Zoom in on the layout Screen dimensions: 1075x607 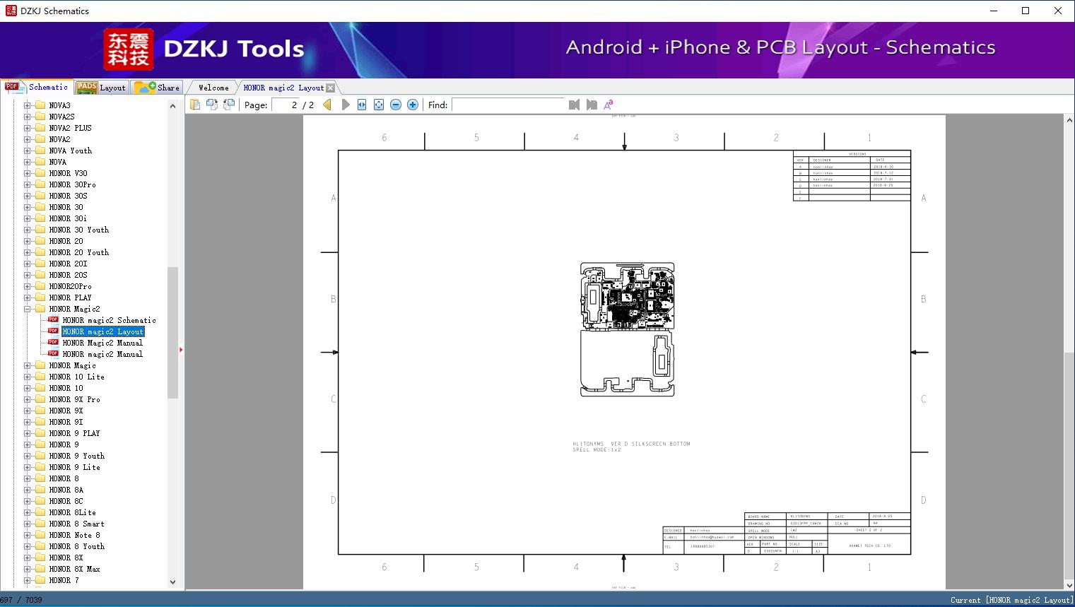click(x=413, y=105)
